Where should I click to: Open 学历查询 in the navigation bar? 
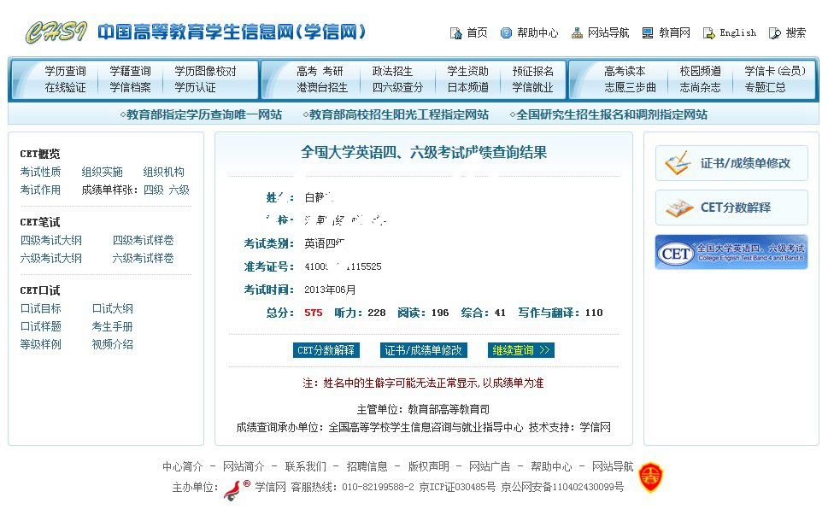coord(65,71)
